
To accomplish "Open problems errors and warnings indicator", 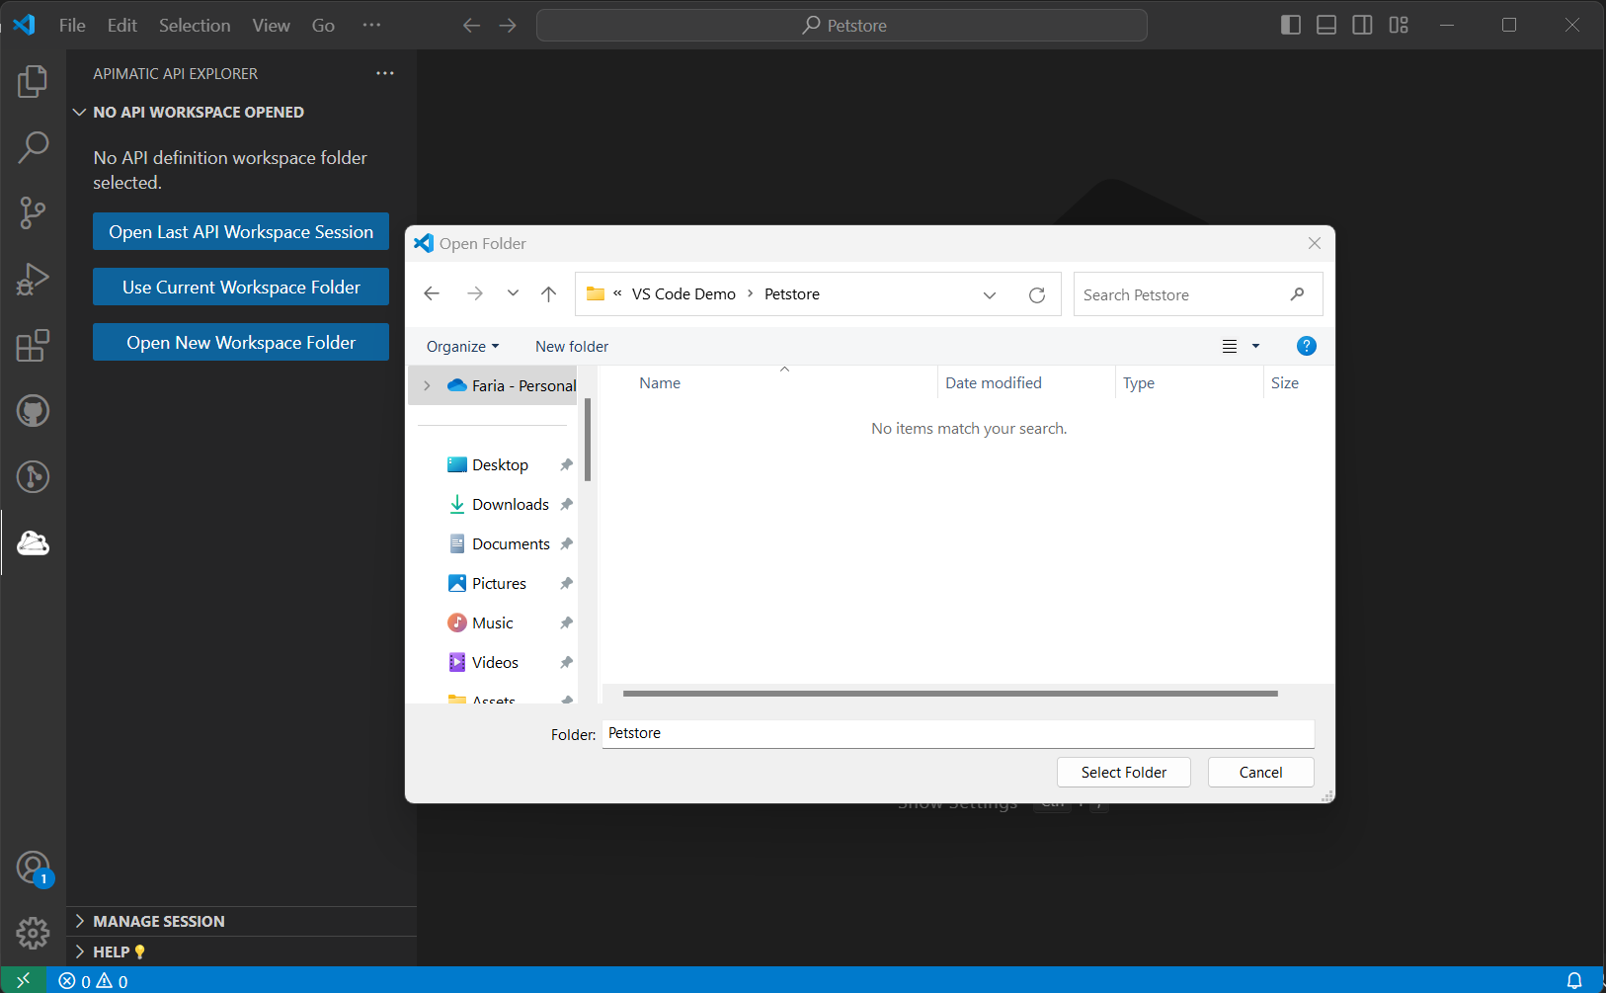I will [x=93, y=981].
